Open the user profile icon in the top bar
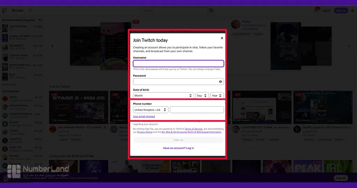357x188 pixels. (352, 10)
